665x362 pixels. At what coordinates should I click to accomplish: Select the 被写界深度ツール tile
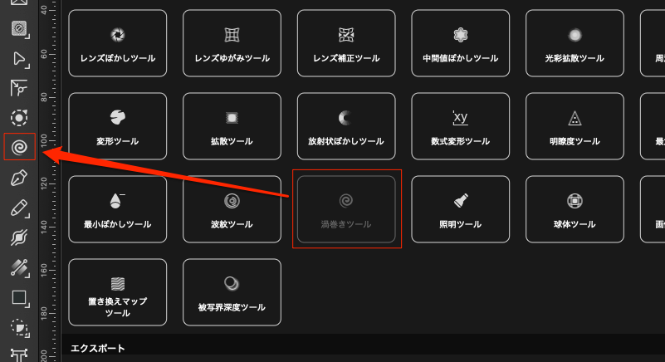[x=232, y=292]
